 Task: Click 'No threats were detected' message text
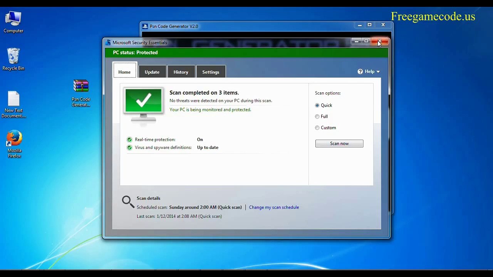point(221,101)
